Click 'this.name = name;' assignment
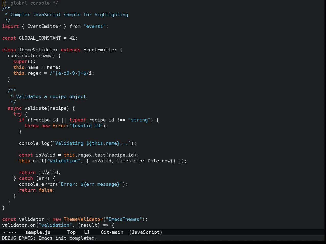Screen dimensions: 326x244 pyautogui.click(x=37, y=67)
